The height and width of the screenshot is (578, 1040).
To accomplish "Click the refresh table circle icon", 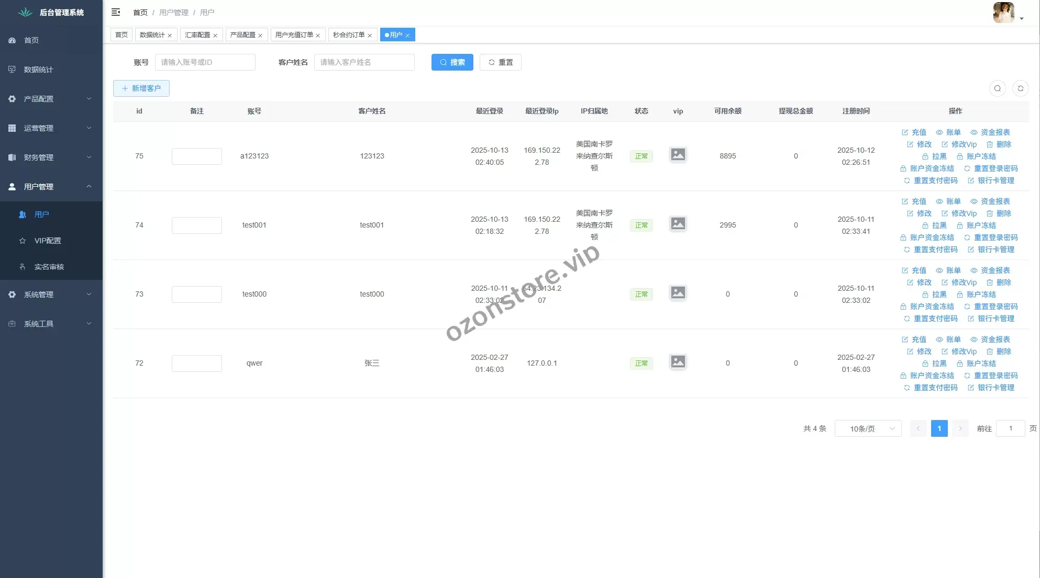I will [x=1020, y=88].
